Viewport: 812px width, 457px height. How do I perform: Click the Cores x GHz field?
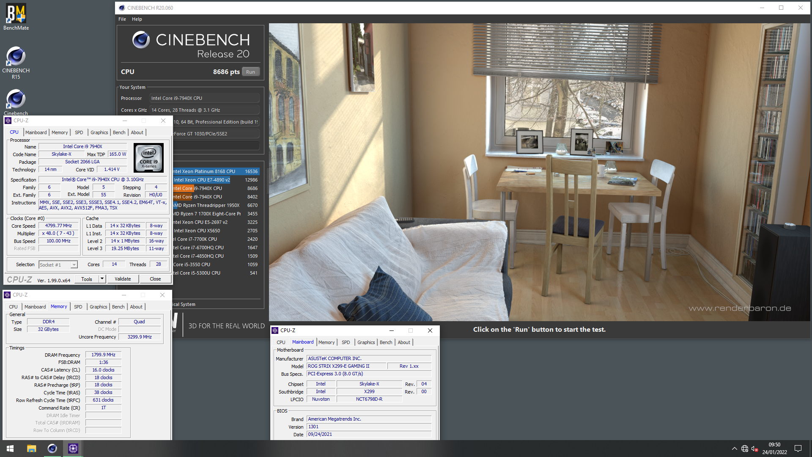click(204, 110)
